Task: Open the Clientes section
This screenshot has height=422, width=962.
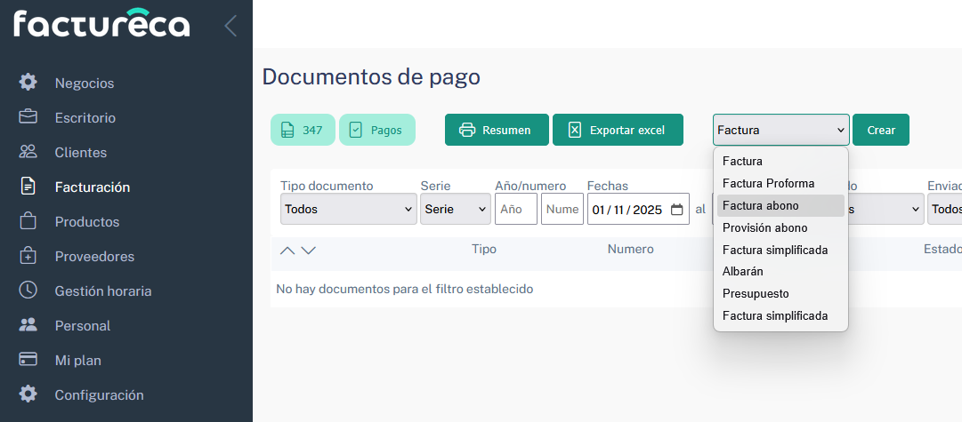Action: tap(81, 153)
